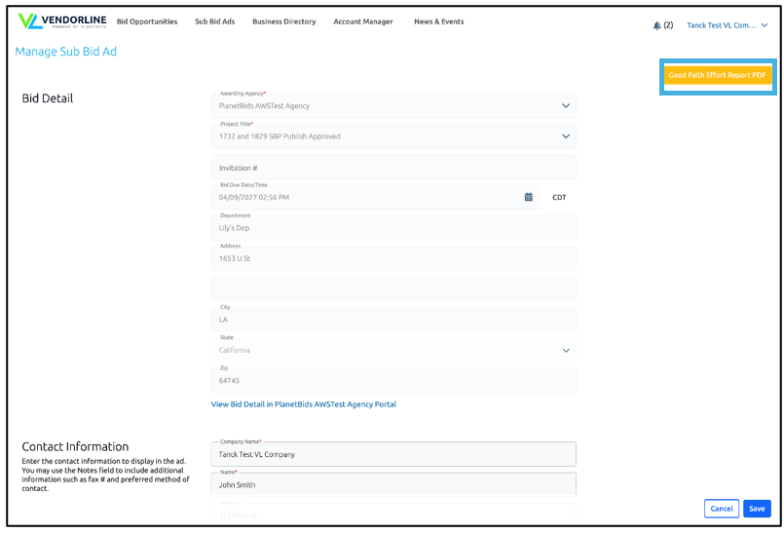
Task: Click the Address field with 1653 U St
Action: point(393,258)
